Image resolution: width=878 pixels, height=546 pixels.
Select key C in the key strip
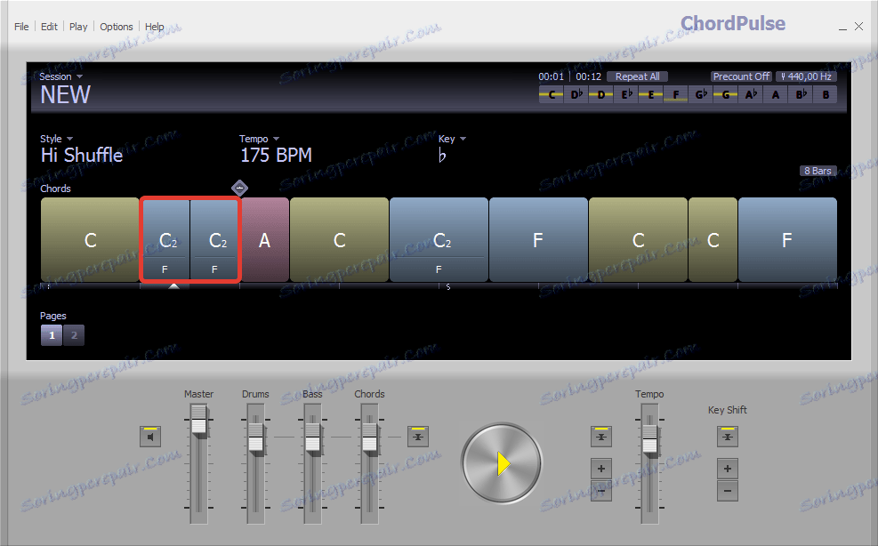[x=552, y=94]
